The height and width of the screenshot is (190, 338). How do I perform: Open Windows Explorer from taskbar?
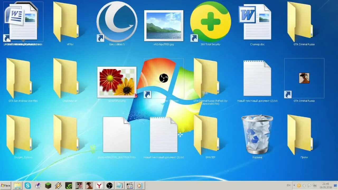pyautogui.click(x=18, y=186)
